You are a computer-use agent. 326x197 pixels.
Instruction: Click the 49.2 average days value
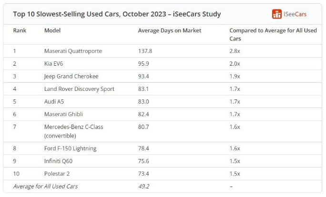pos(144,186)
